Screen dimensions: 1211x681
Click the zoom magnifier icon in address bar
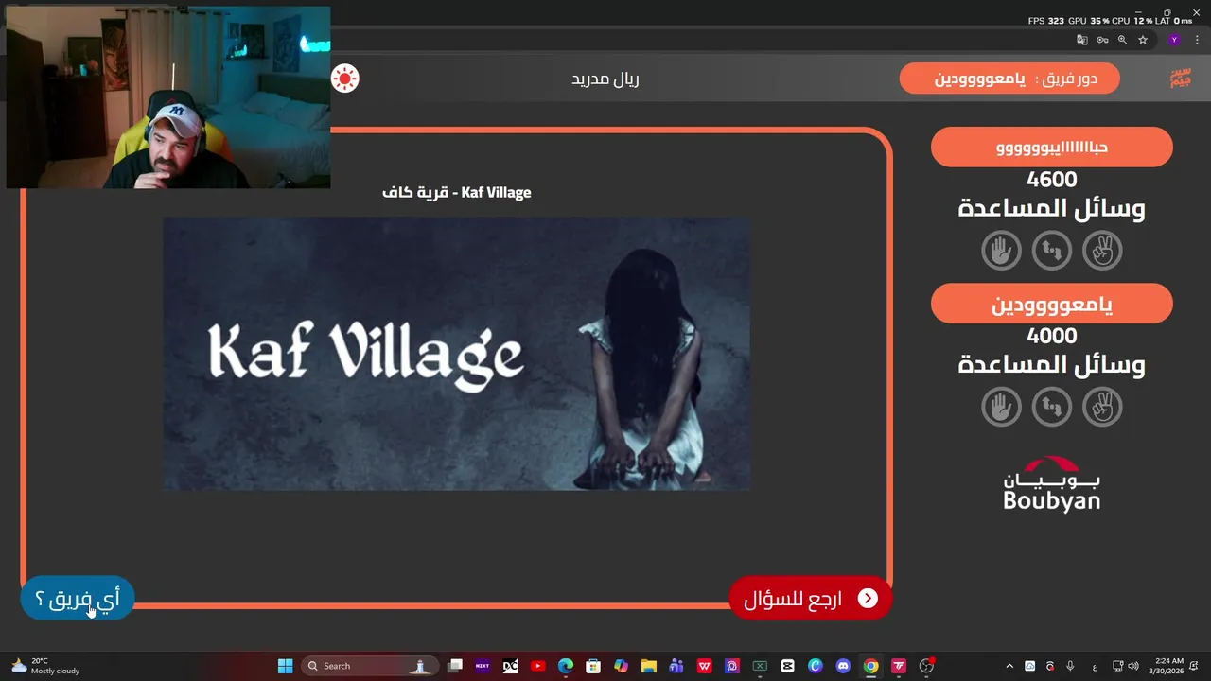pyautogui.click(x=1123, y=40)
